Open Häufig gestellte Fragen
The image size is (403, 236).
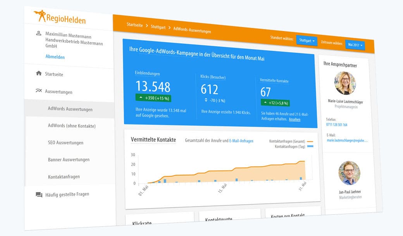[x=67, y=195]
